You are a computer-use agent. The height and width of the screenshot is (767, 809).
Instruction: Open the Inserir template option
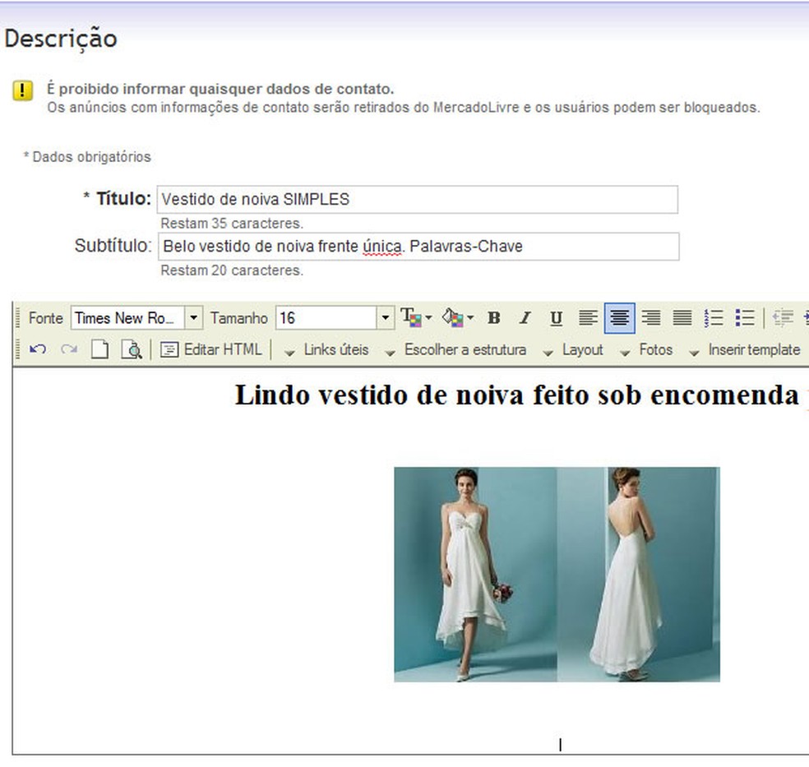point(754,349)
